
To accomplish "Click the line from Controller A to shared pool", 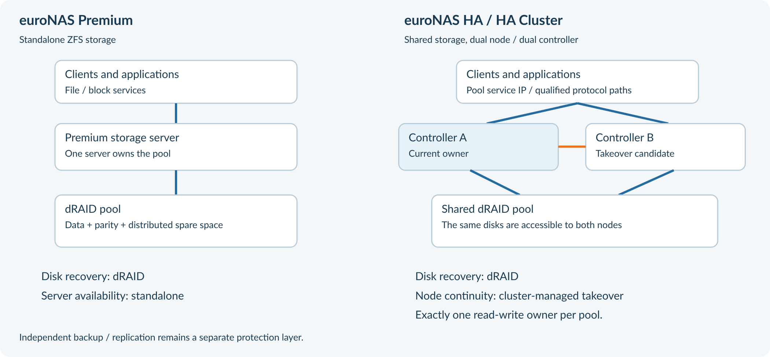I will click(495, 182).
